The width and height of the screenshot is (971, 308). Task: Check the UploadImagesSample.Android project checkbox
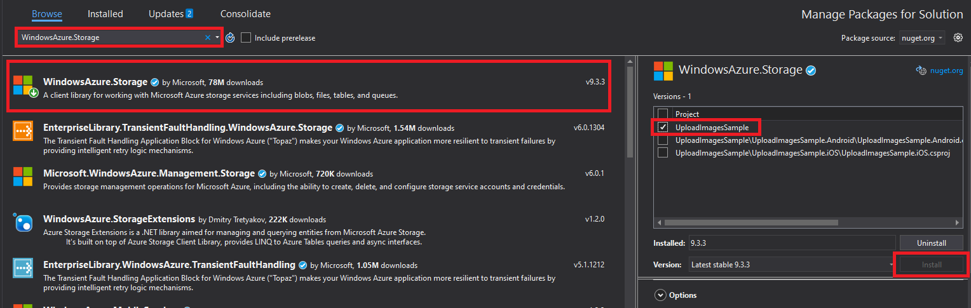click(663, 140)
